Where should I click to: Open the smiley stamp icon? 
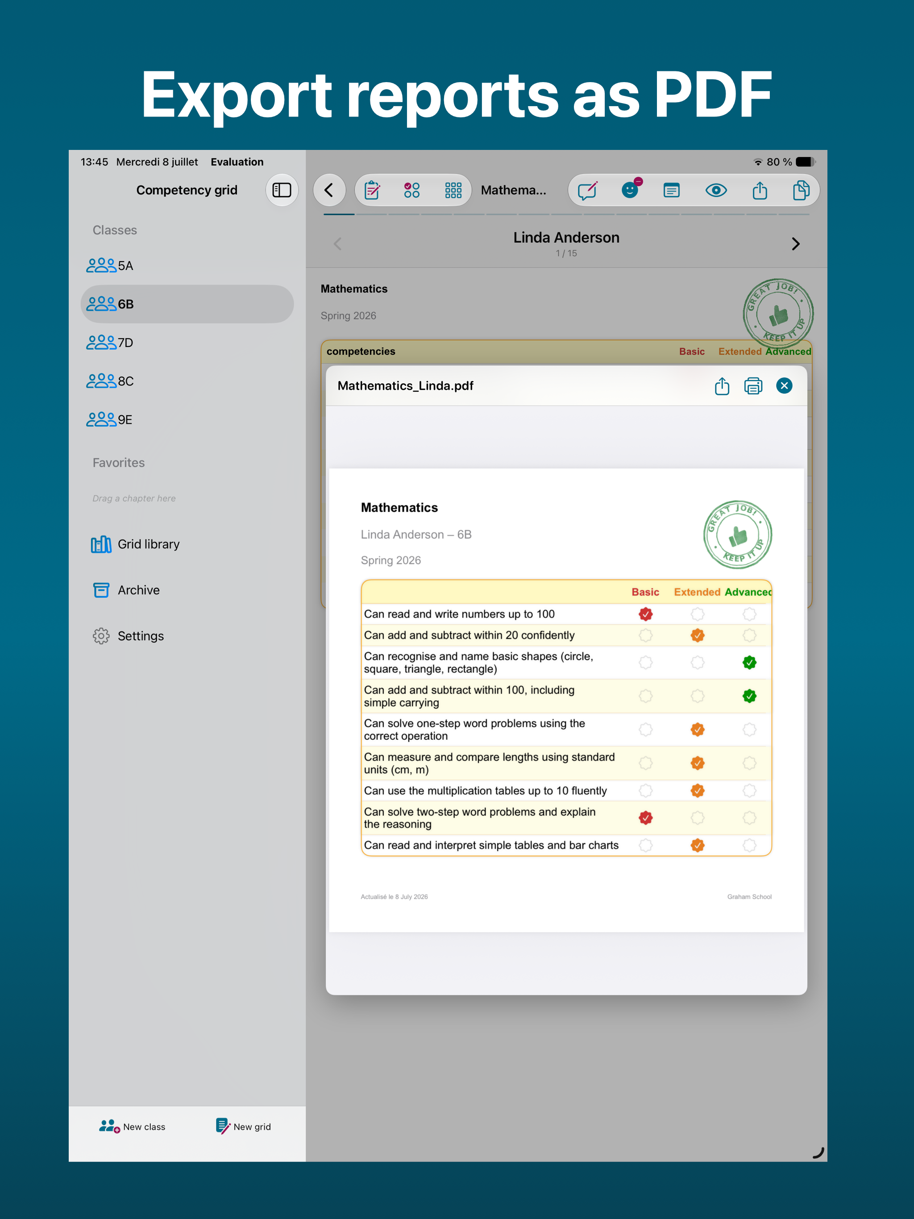click(x=631, y=189)
